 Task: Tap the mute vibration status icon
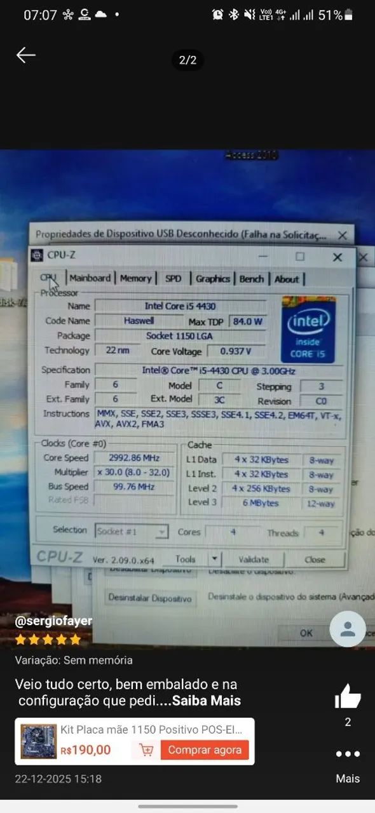coord(250,15)
